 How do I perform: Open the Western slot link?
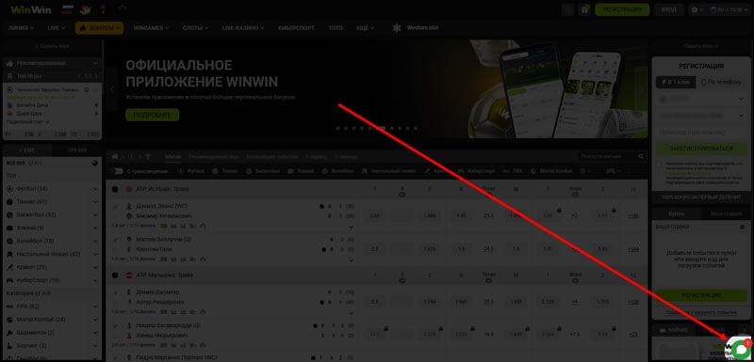click(x=422, y=28)
